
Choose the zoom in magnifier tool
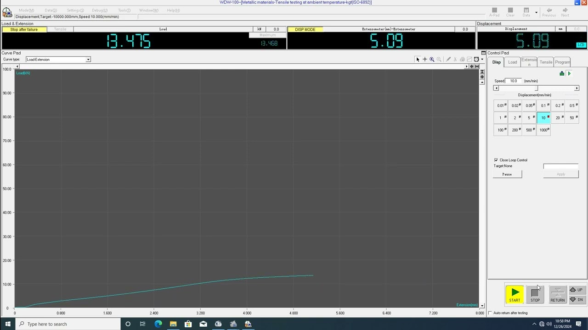point(432,59)
